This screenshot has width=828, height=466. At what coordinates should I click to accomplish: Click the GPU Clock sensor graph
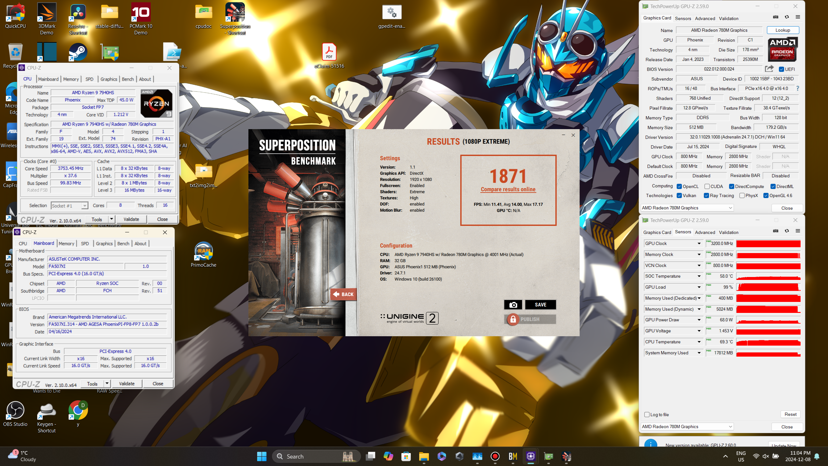(768, 243)
